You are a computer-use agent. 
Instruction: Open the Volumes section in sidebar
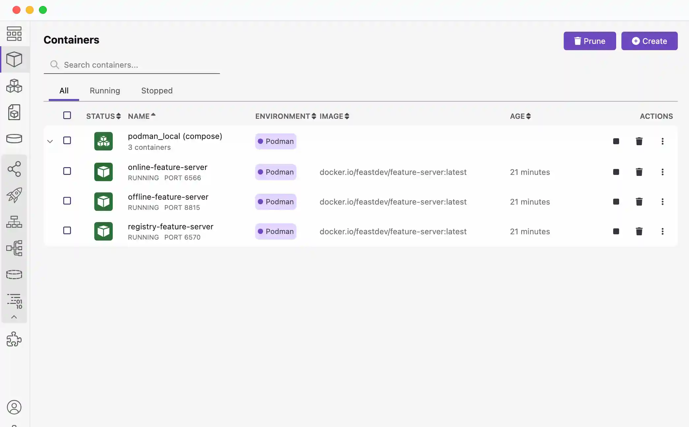pyautogui.click(x=14, y=138)
